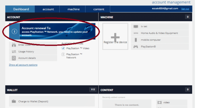This screenshot has height=108, width=213.
Task: Click the Account details document icon
Action: tap(14, 58)
